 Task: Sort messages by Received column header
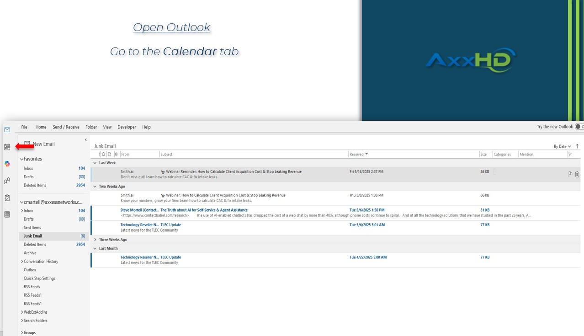[x=357, y=154]
